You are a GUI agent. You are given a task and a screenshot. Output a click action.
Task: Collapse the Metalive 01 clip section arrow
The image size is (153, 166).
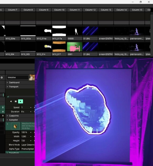click(7, 124)
